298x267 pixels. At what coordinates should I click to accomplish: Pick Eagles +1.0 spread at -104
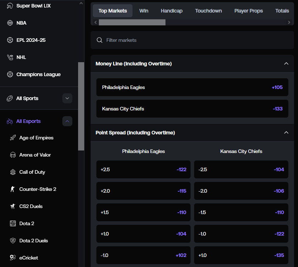point(143,234)
